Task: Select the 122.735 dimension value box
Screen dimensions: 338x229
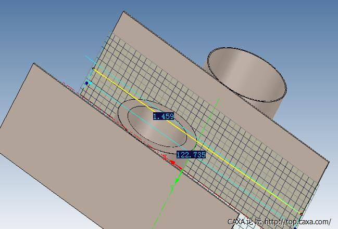Action: [x=191, y=155]
